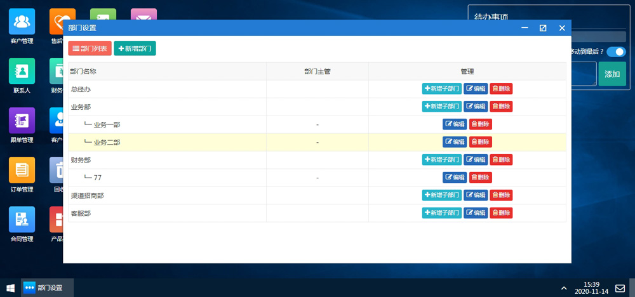Add a sub-department under 总经办
This screenshot has width=635, height=297.
pyautogui.click(x=441, y=89)
